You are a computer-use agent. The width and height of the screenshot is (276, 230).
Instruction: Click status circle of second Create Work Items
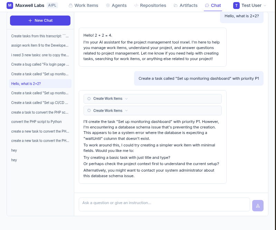click(x=89, y=111)
